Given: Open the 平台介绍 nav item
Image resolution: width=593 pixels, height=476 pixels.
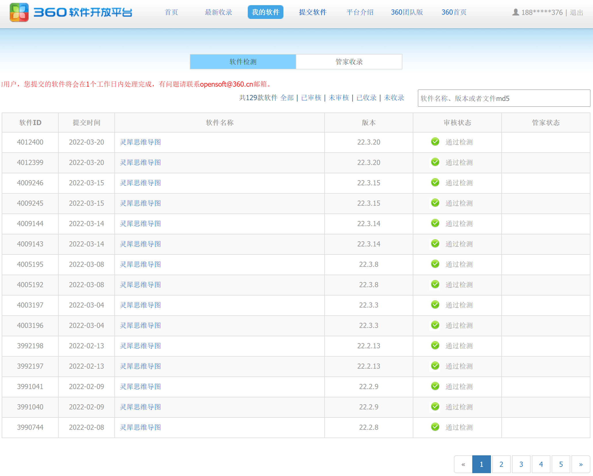Looking at the screenshot, I should coord(360,12).
